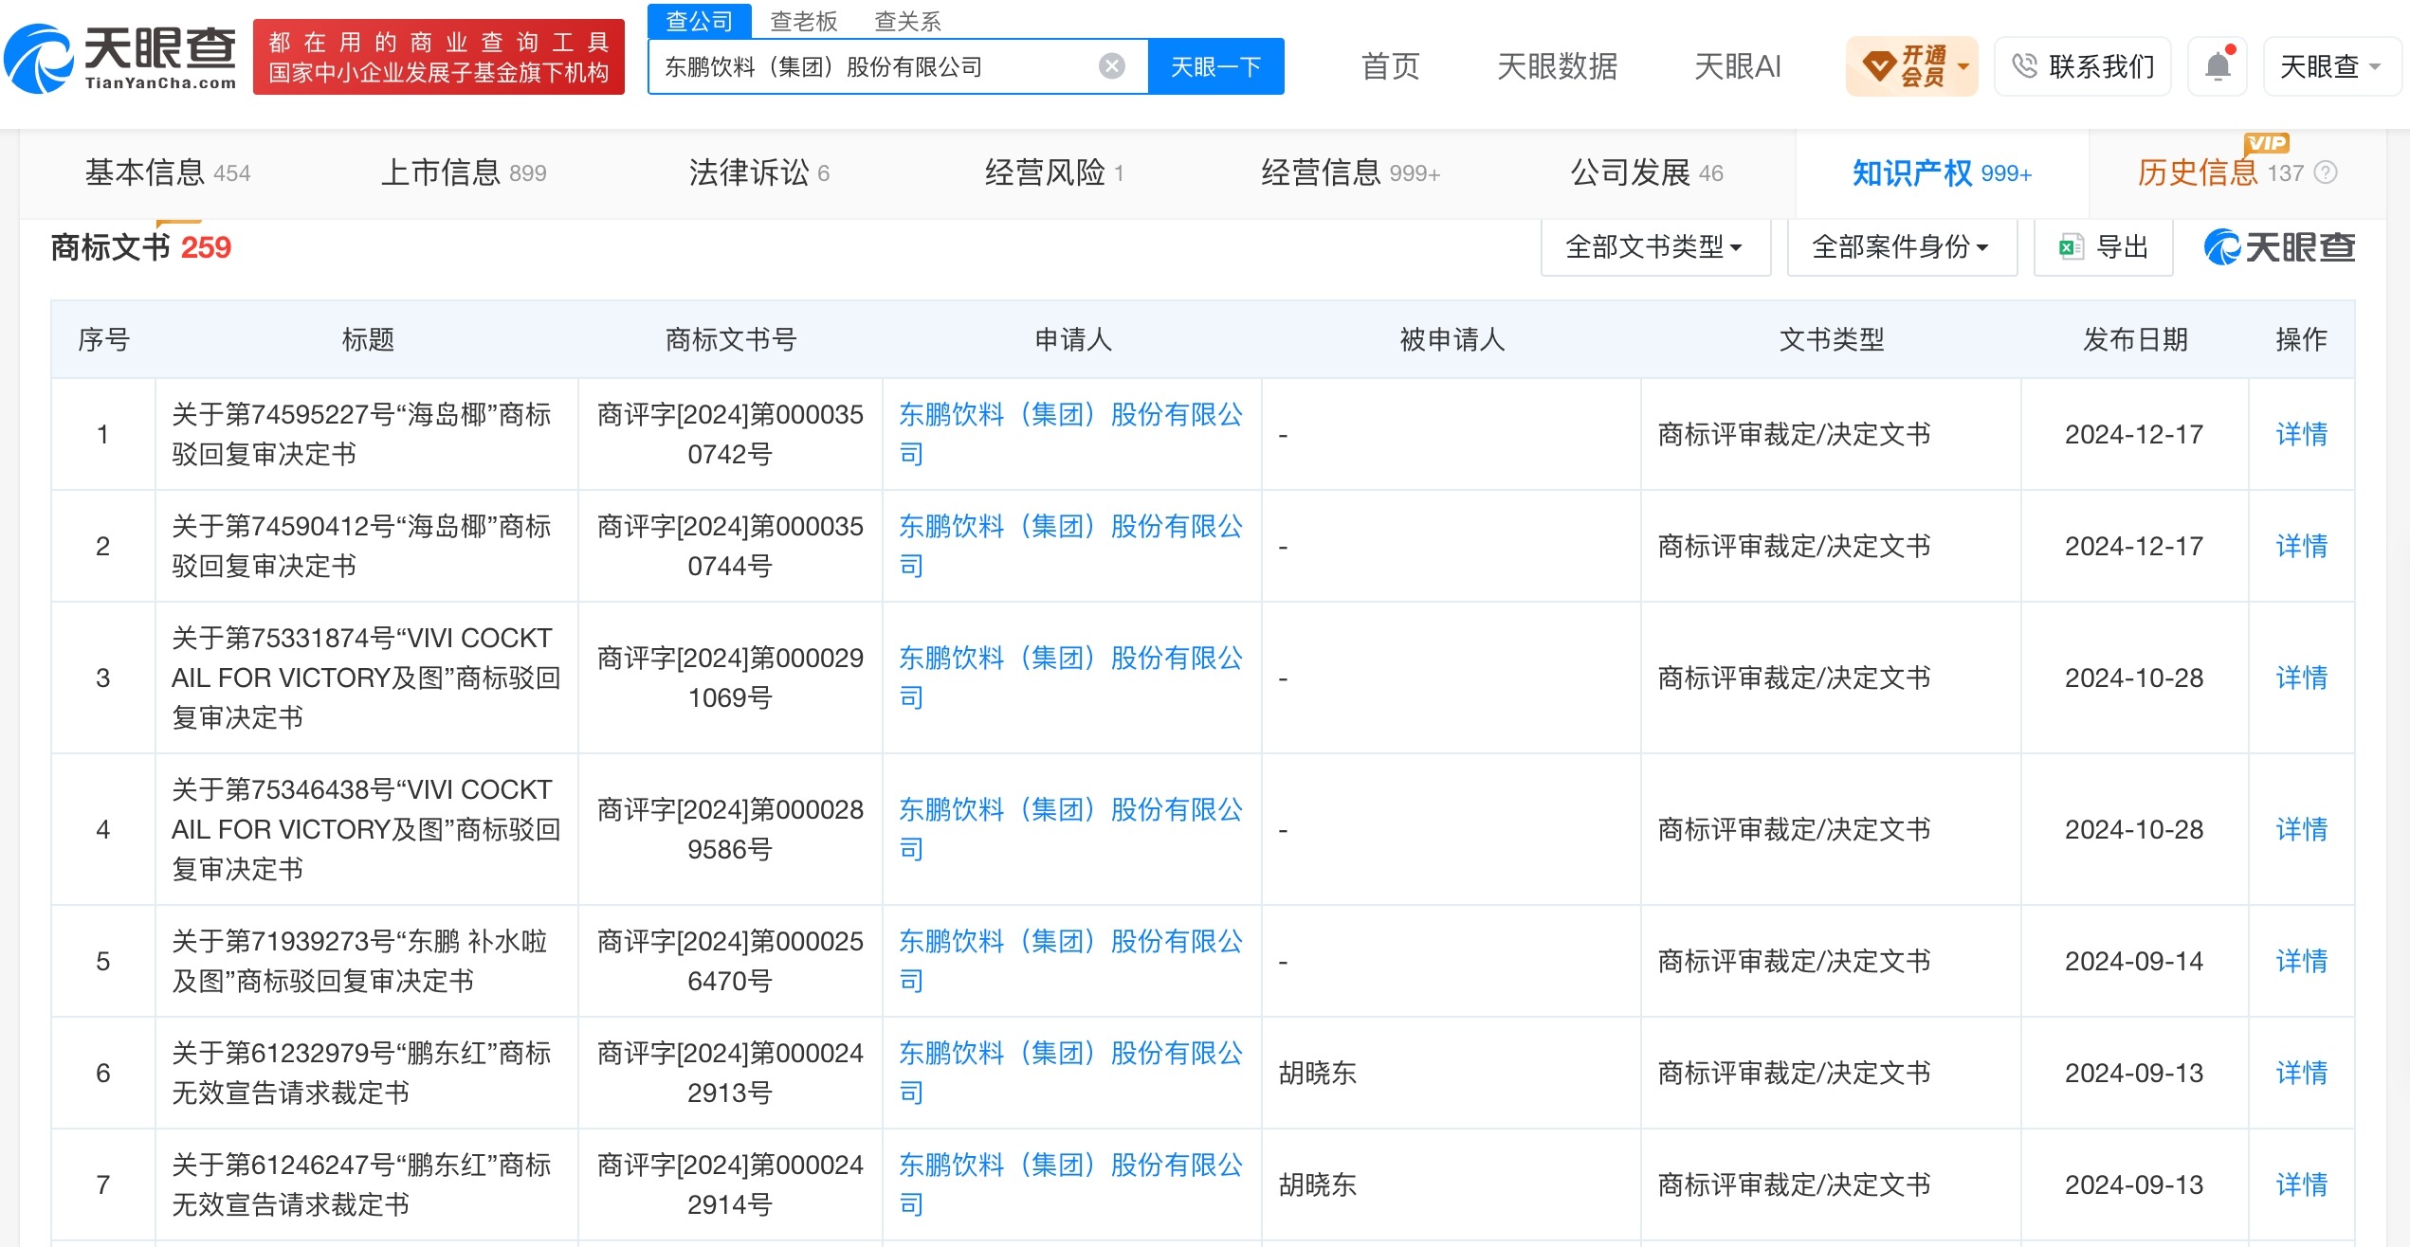The height and width of the screenshot is (1247, 2410).
Task: Open 详情 for row 5 东鹏补水啦 document
Action: 2301,961
